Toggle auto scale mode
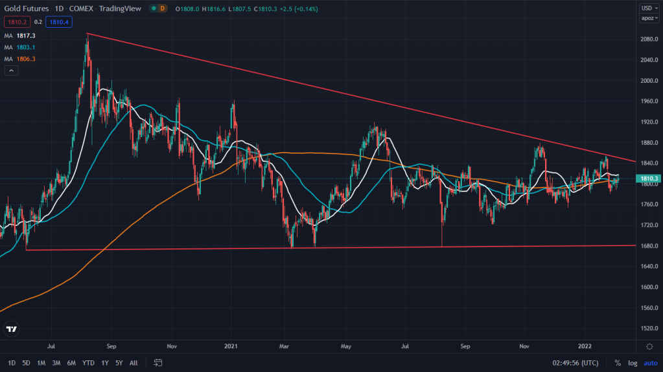The height and width of the screenshot is (372, 663). [x=650, y=363]
